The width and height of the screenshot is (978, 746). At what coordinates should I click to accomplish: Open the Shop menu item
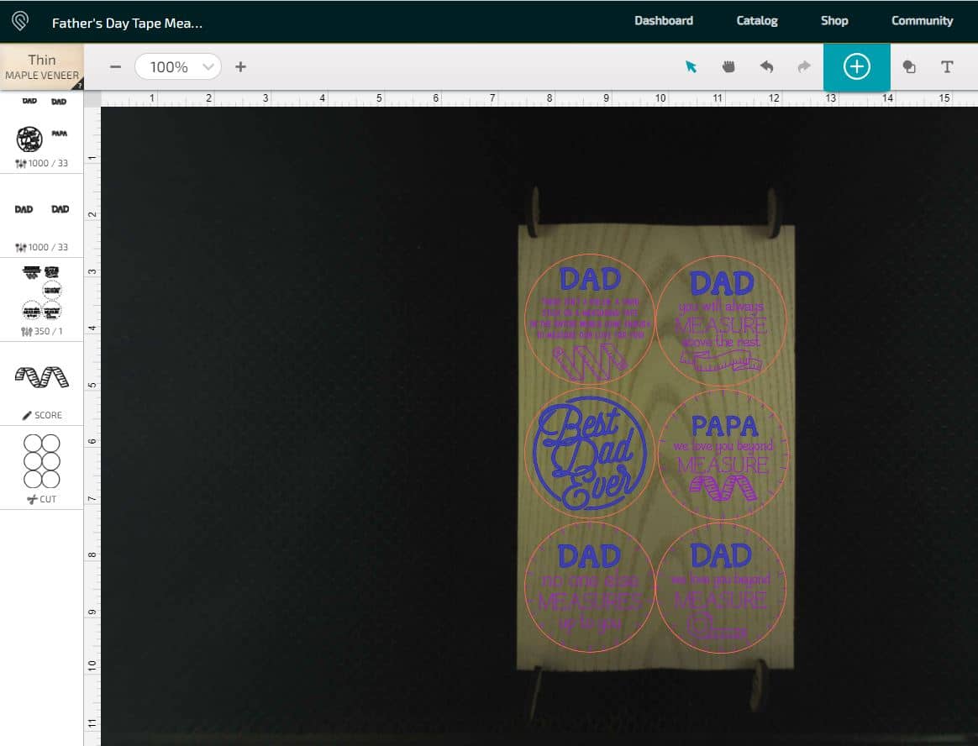pyautogui.click(x=834, y=21)
